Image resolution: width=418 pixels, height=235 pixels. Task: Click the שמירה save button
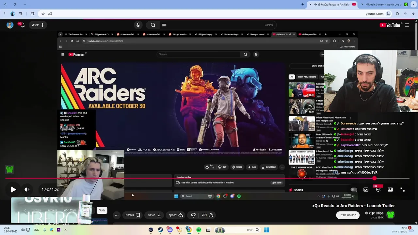coord(133,215)
